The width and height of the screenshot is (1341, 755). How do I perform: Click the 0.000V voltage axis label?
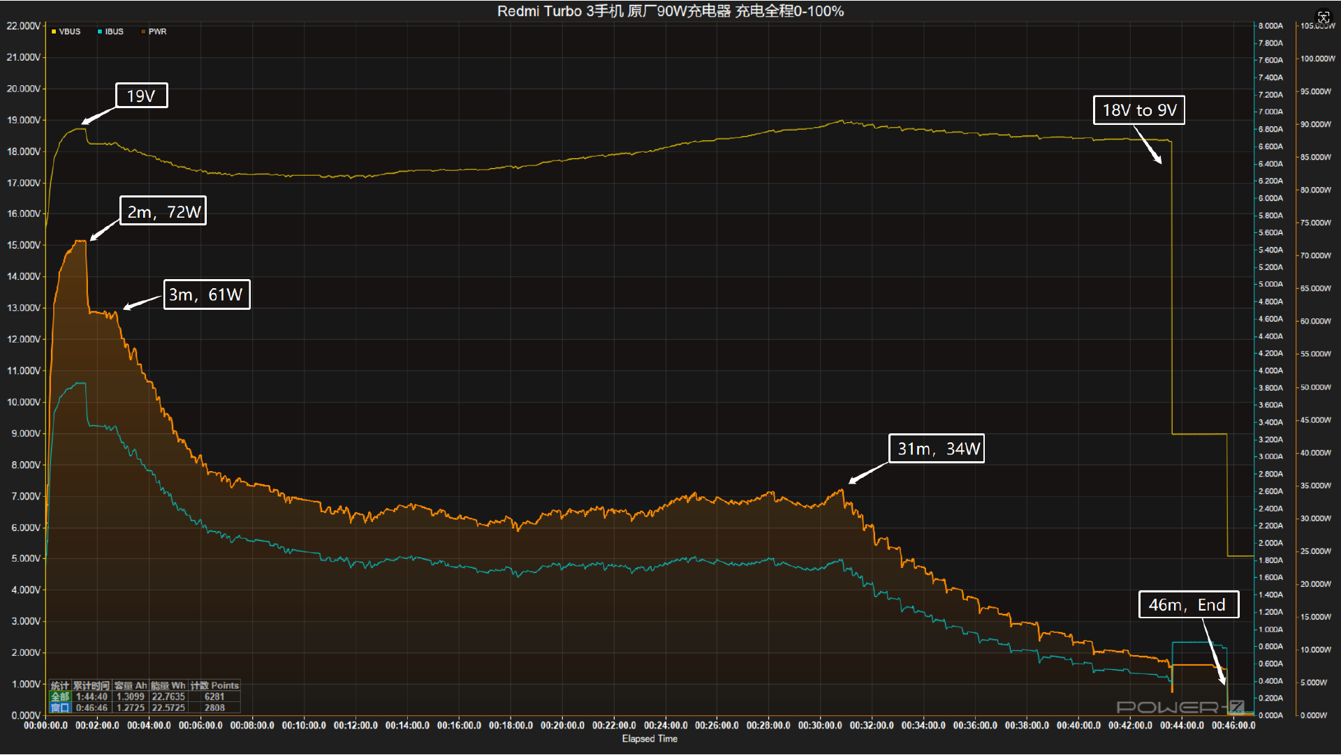click(26, 715)
